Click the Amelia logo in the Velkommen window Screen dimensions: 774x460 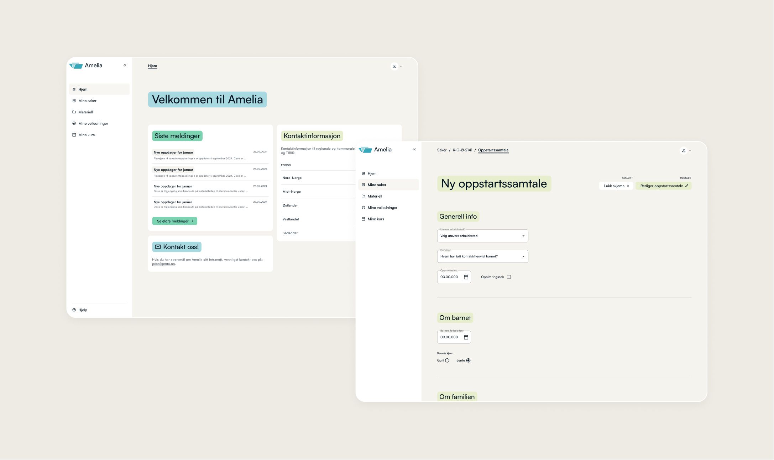[86, 65]
